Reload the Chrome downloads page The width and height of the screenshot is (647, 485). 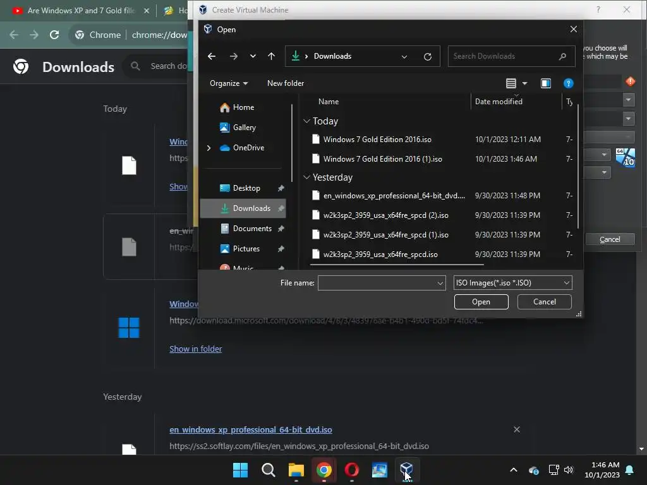(54, 35)
